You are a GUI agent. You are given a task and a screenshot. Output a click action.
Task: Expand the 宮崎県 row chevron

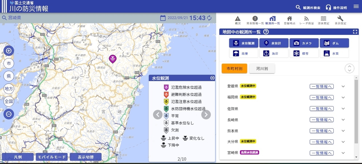343,153
